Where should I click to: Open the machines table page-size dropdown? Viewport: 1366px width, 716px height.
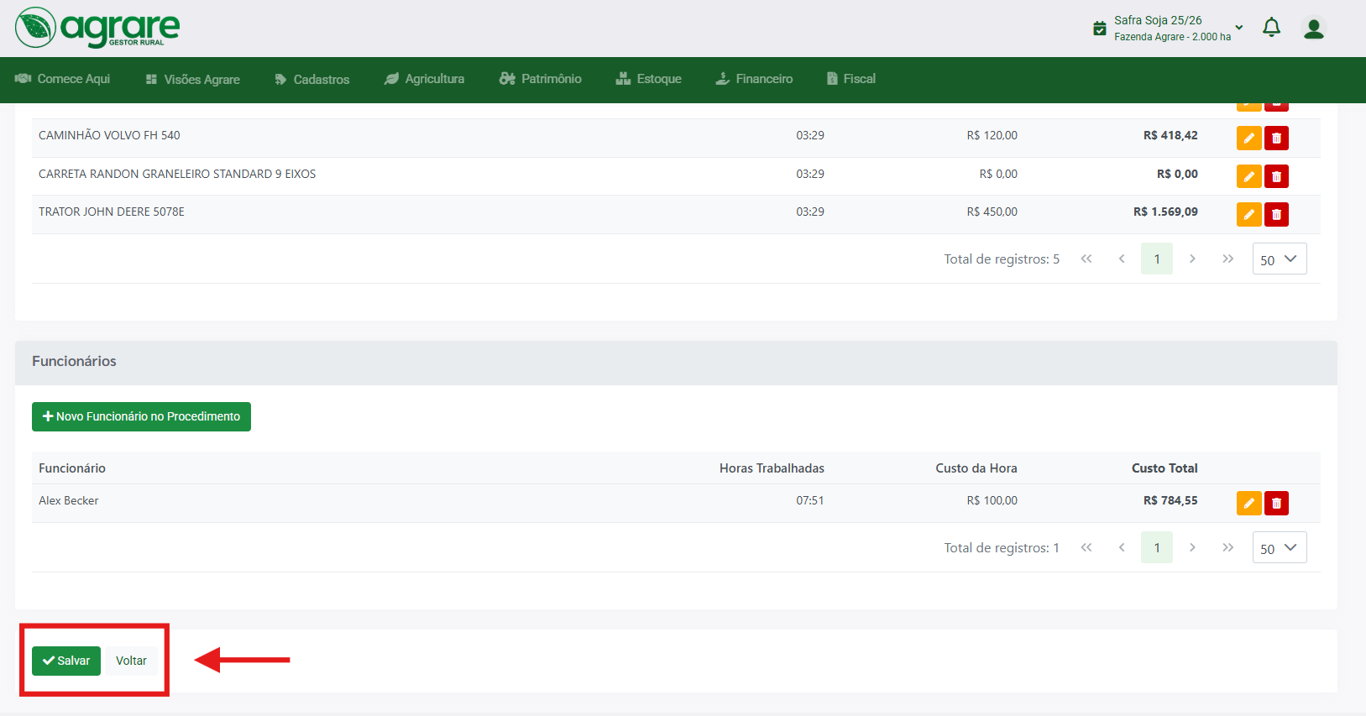pyautogui.click(x=1279, y=259)
